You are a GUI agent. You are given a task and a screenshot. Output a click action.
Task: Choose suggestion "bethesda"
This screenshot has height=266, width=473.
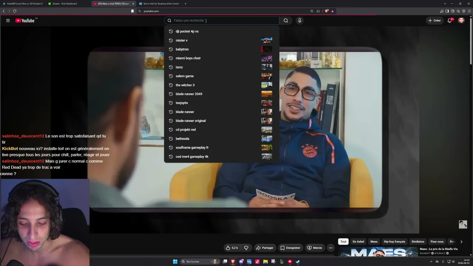click(x=222, y=139)
